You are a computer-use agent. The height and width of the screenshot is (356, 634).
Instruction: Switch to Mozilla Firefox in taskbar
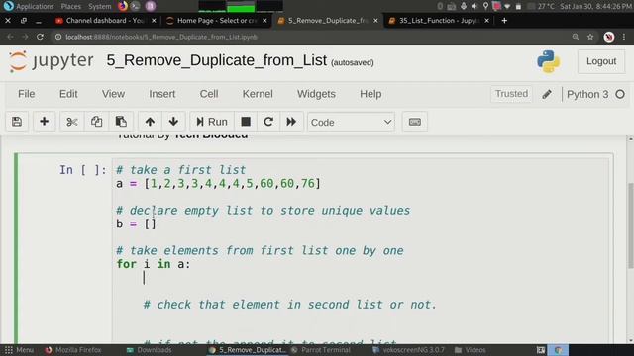pos(73,350)
